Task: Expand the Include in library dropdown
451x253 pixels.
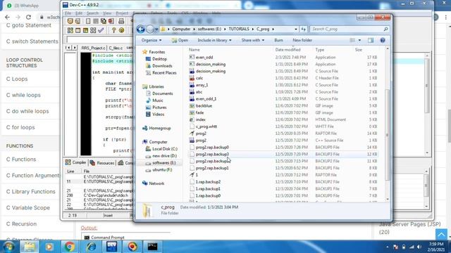Action: click(x=214, y=40)
